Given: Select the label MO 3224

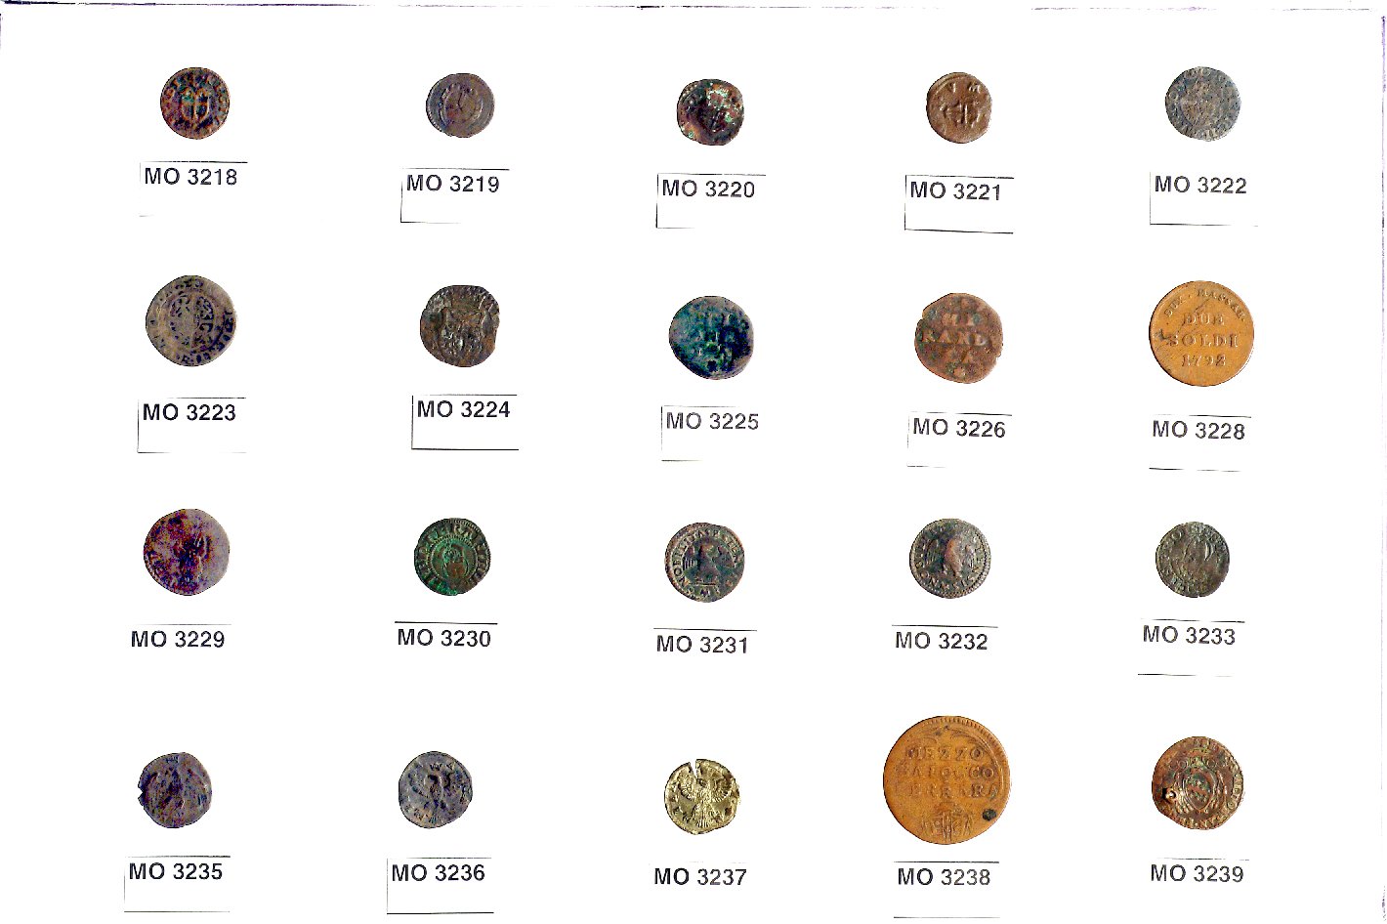Looking at the screenshot, I should pos(463,409).
